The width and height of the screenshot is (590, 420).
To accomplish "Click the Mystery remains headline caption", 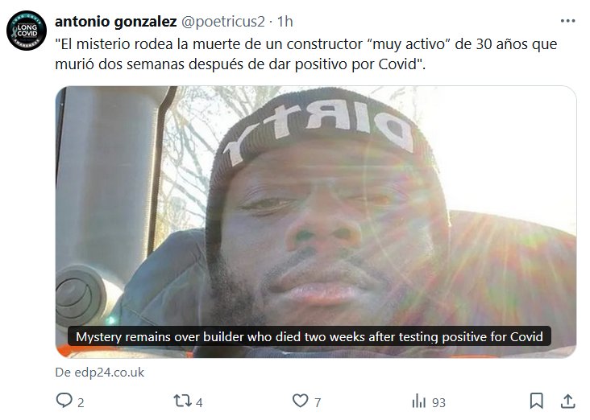I will click(x=310, y=336).
